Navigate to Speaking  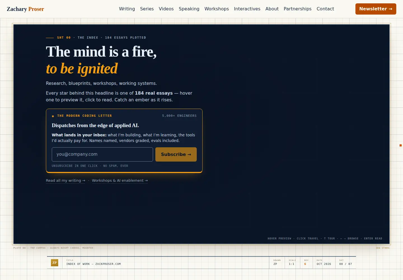[x=189, y=9]
